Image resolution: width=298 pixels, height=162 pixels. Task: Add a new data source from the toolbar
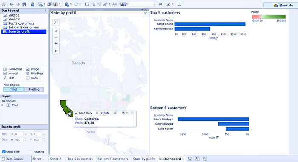32,4
